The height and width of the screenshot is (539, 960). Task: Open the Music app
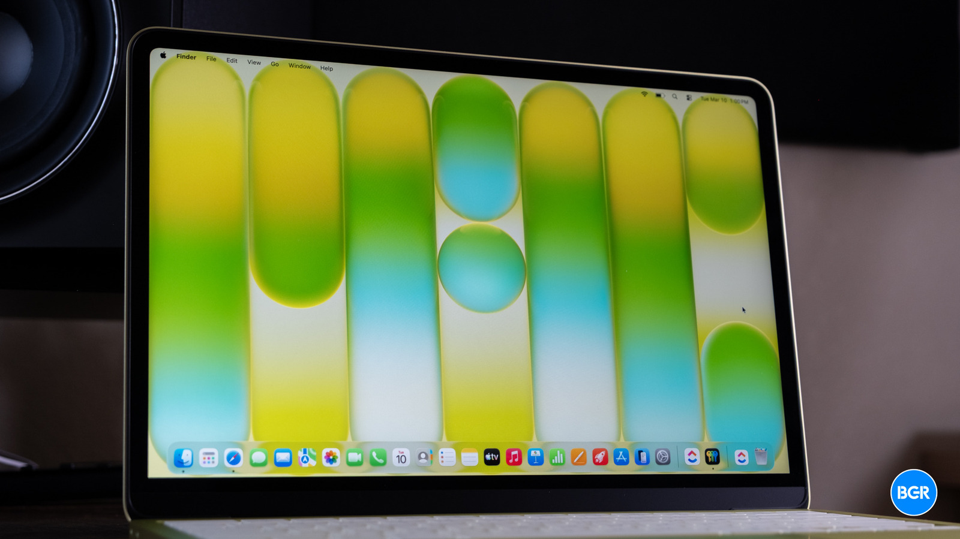(x=514, y=457)
